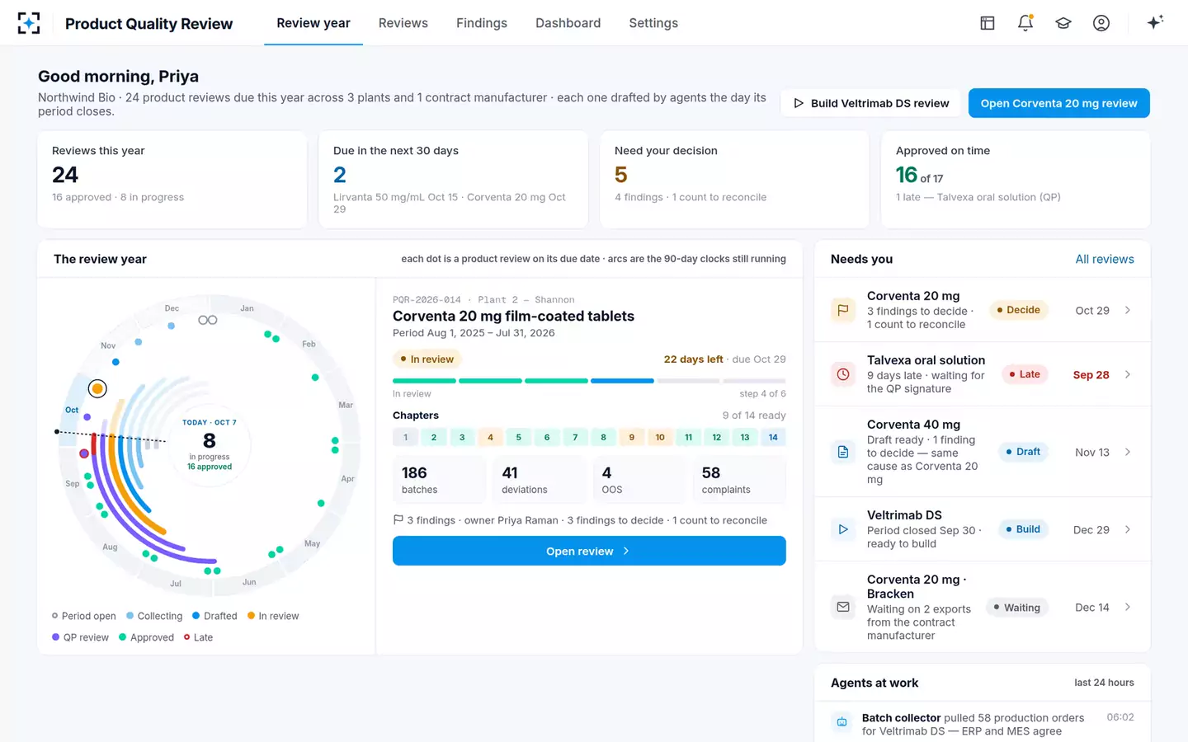Click envelope icon beside Corventa 20 mg Bracken
Viewport: 1188px width, 742px height.
click(843, 607)
